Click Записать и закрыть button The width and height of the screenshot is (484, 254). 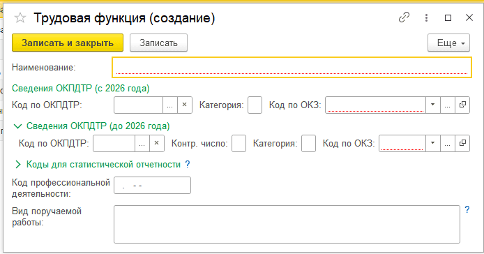pos(68,43)
